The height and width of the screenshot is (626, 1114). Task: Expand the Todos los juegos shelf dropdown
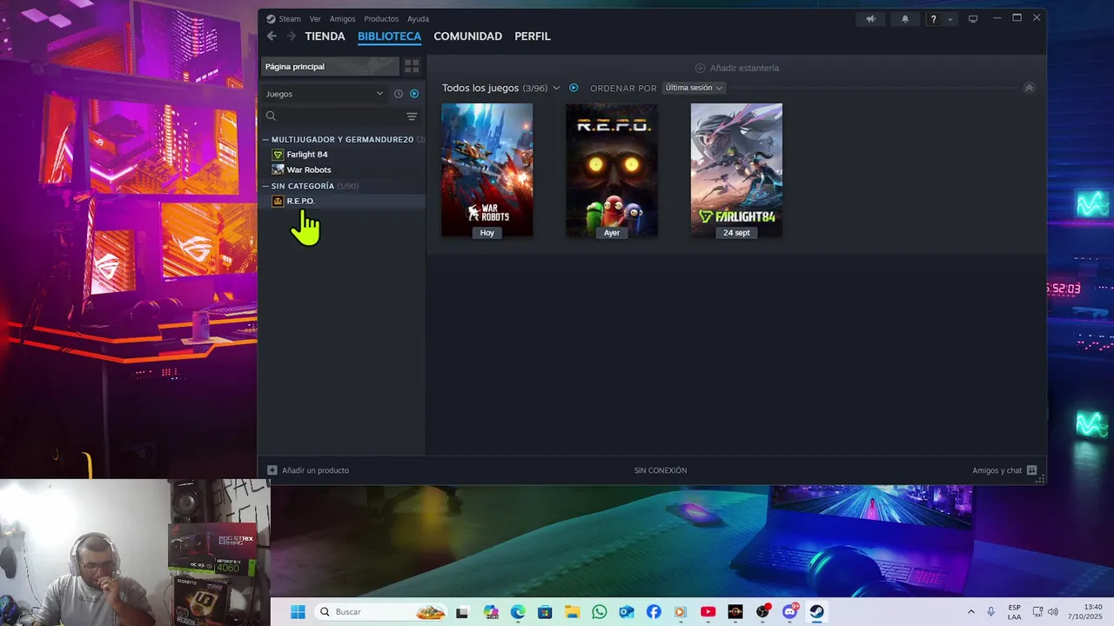pos(556,88)
